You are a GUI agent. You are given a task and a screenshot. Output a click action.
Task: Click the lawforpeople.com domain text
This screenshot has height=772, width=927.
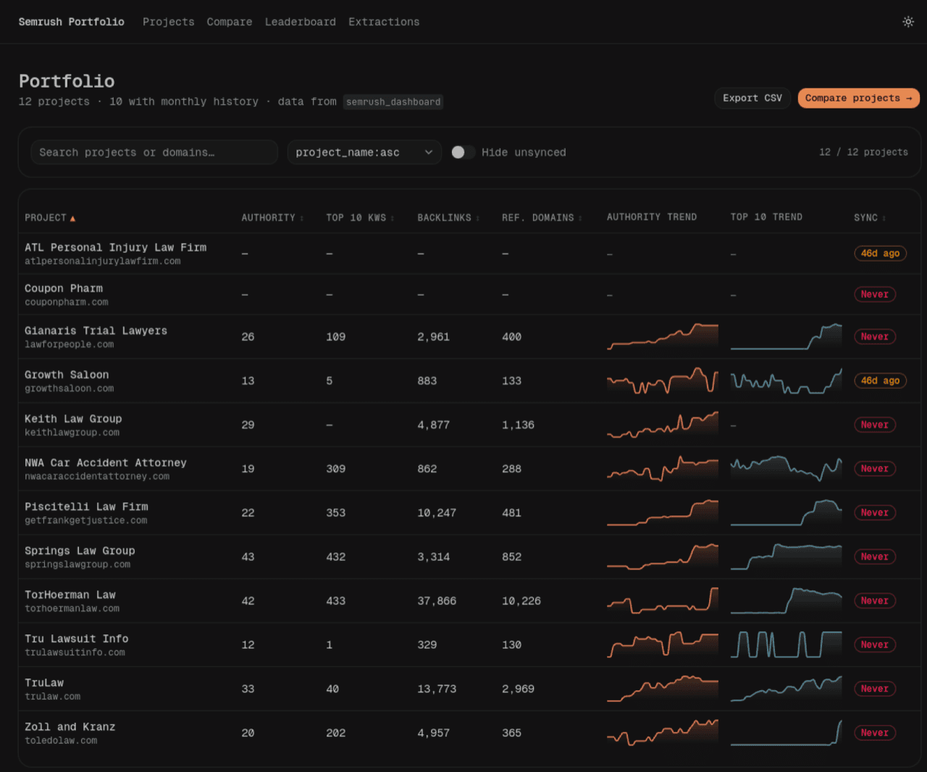69,345
